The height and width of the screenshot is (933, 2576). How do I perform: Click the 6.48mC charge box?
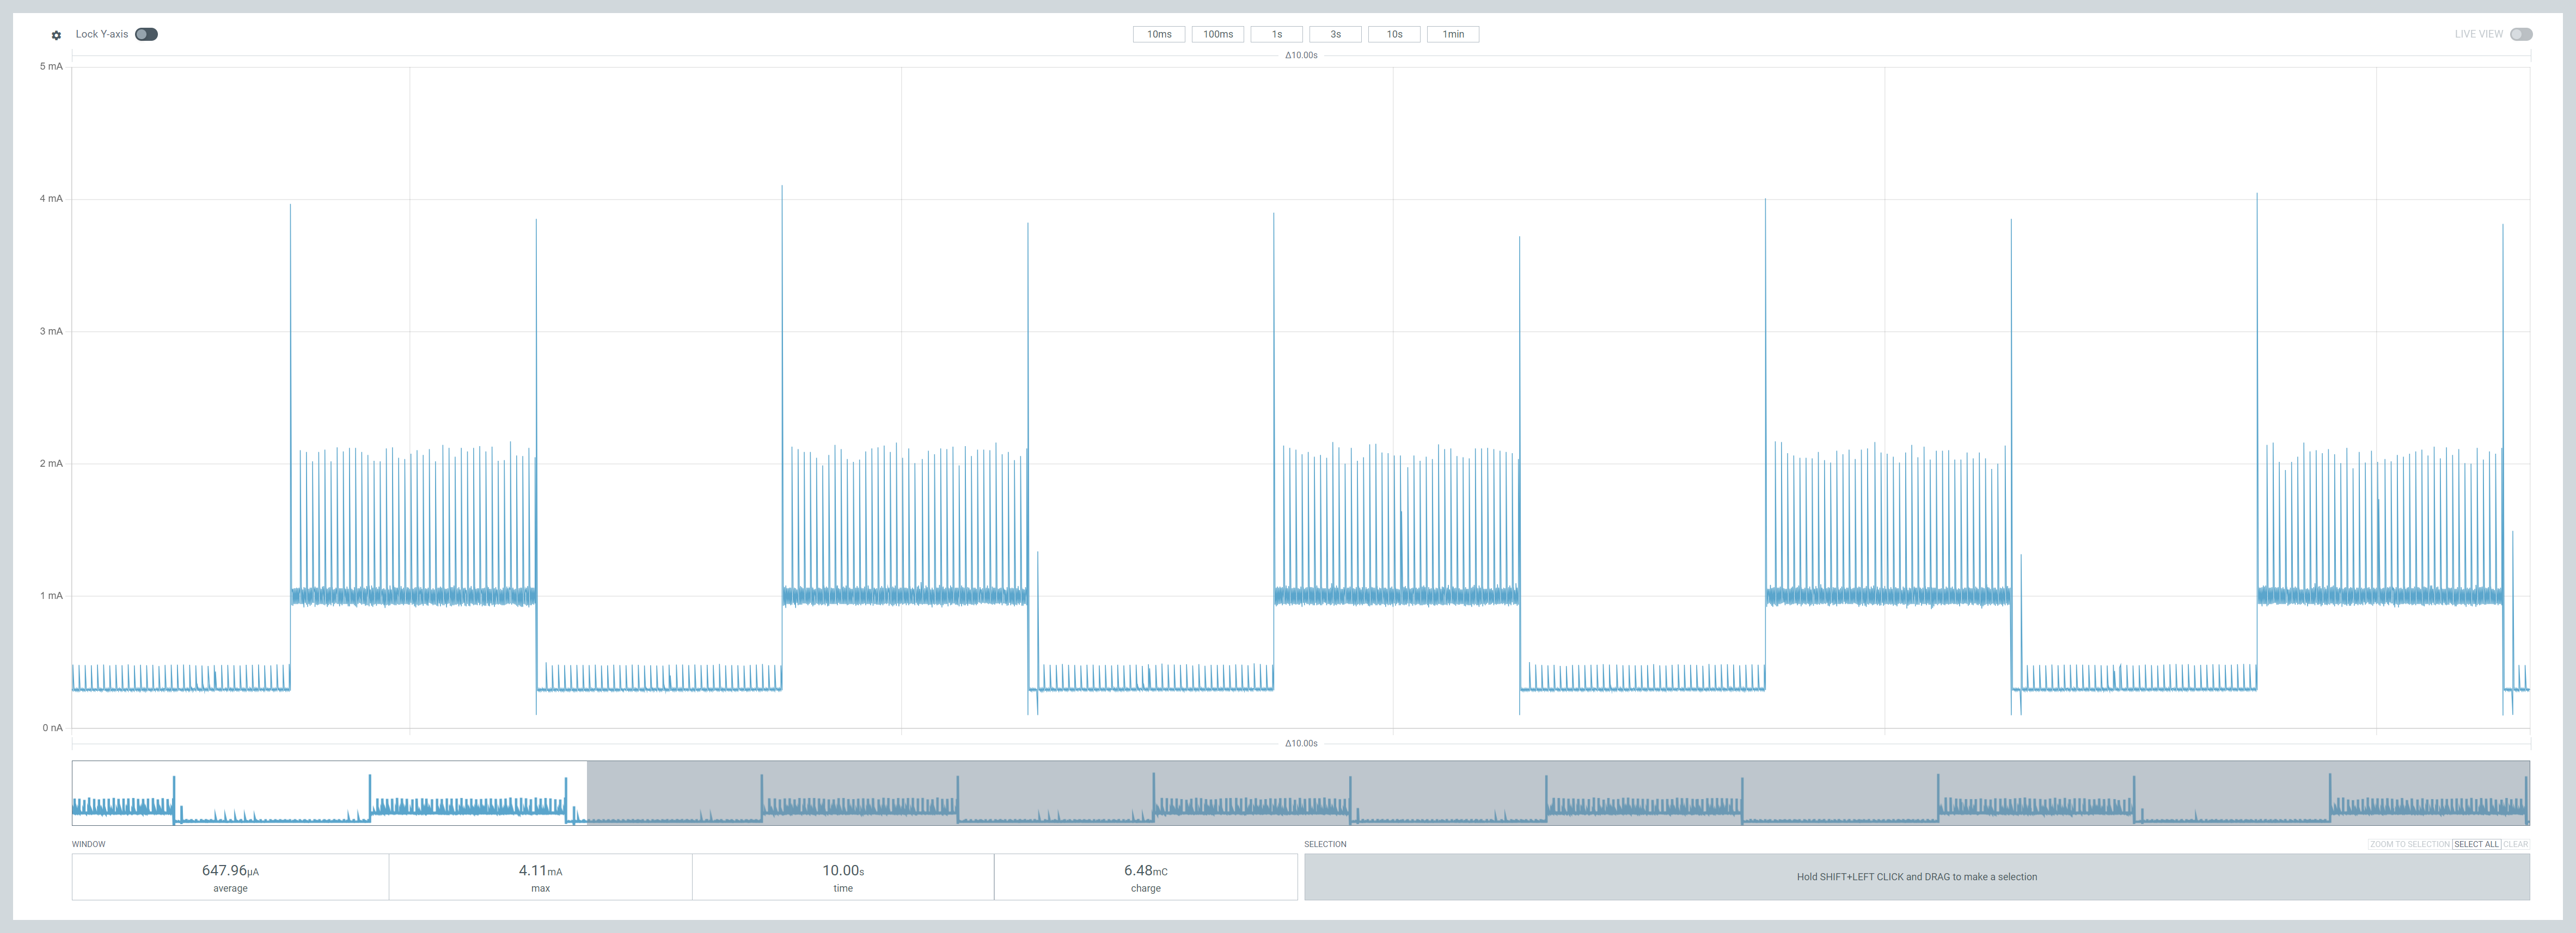tap(1145, 876)
